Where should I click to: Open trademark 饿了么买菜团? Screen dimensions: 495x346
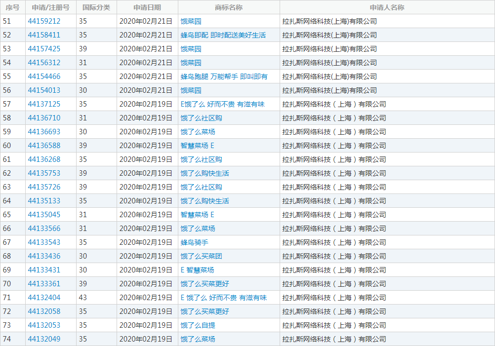coord(201,256)
